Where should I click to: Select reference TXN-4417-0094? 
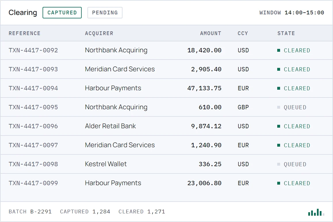point(33,88)
